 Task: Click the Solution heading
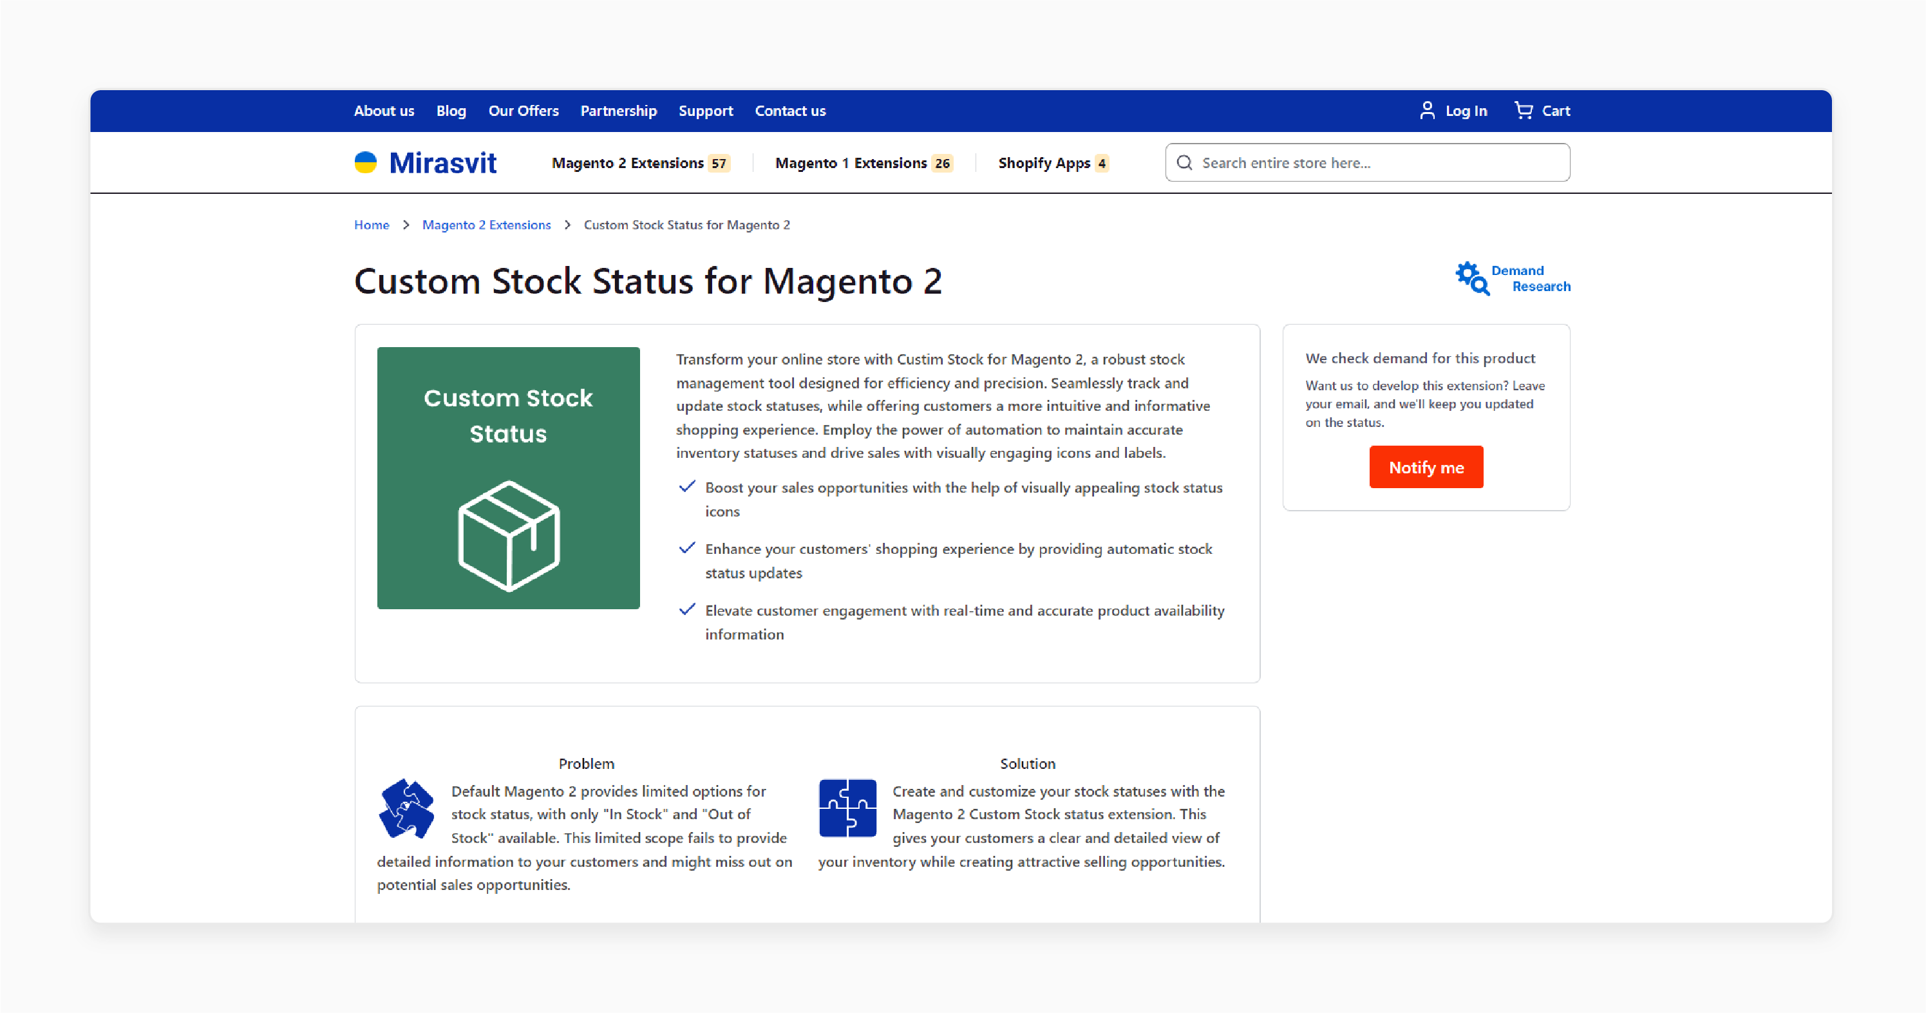[x=1028, y=764]
